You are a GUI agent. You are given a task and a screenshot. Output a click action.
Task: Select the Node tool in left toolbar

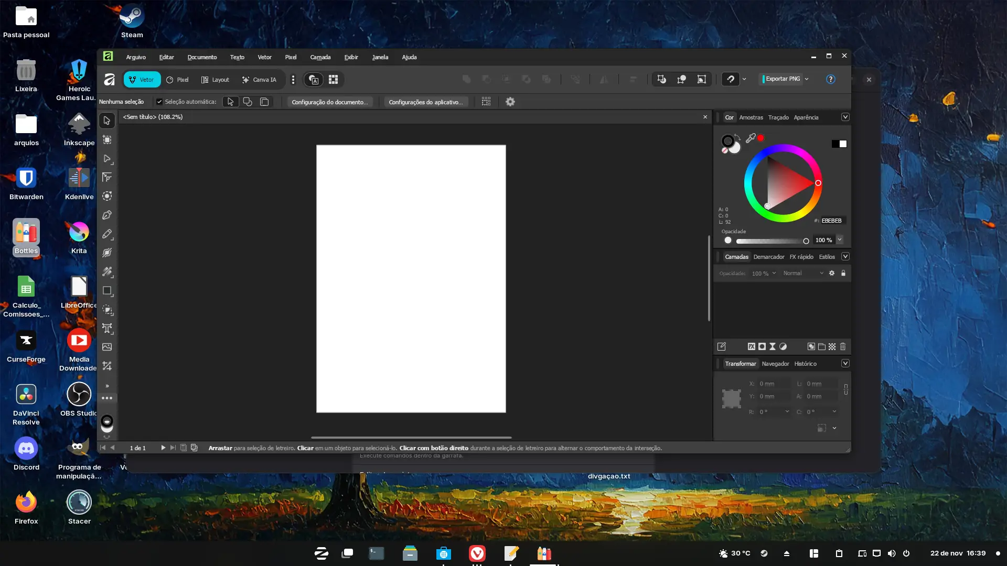tap(107, 158)
